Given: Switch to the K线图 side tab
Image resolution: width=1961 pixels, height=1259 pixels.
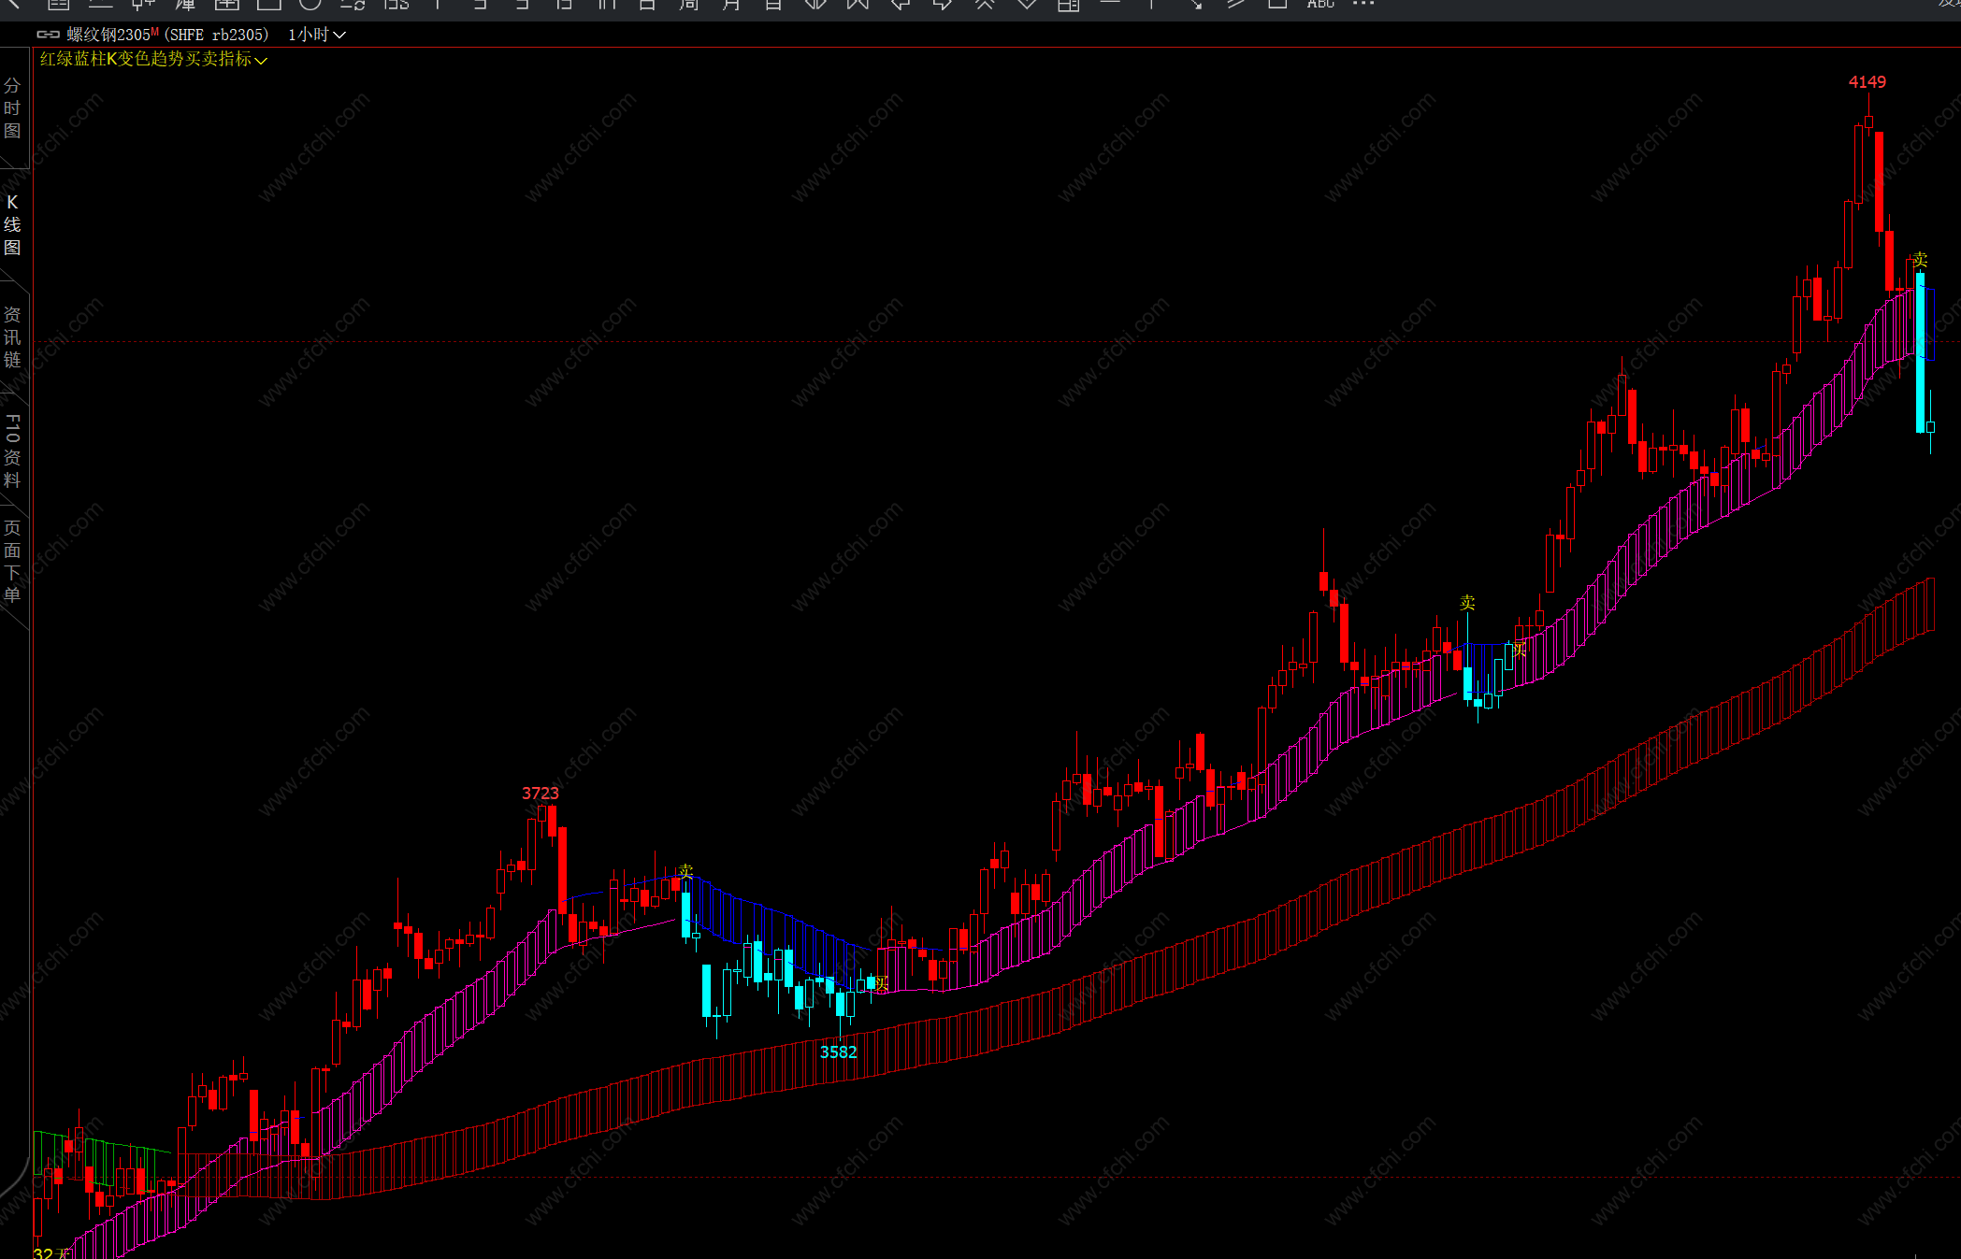Looking at the screenshot, I should point(12,224).
